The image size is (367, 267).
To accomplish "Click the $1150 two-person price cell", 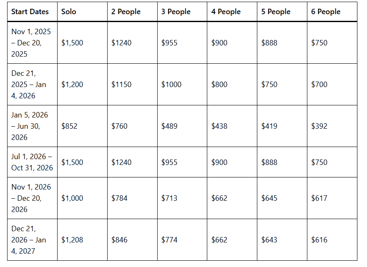I will click(121, 84).
